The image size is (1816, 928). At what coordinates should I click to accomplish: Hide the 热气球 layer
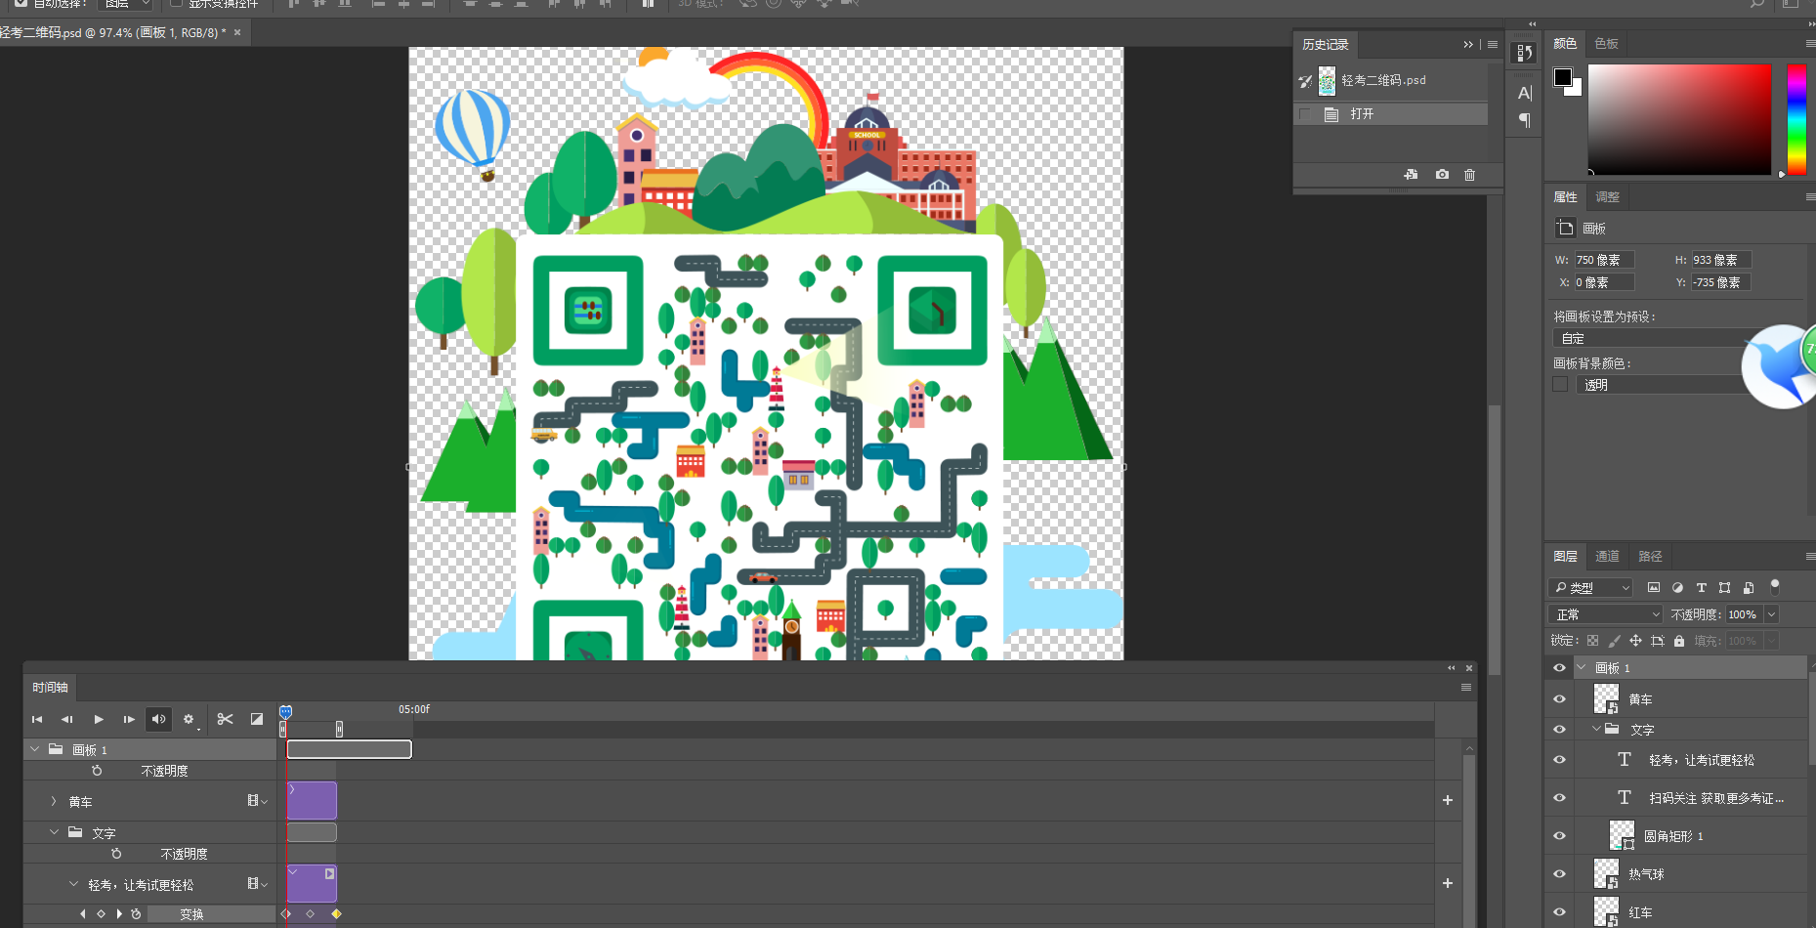tap(1559, 874)
